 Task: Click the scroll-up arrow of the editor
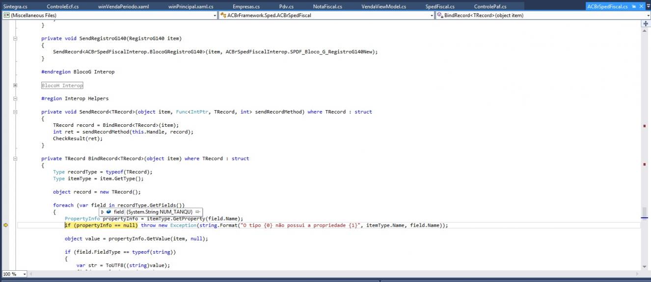[646, 30]
